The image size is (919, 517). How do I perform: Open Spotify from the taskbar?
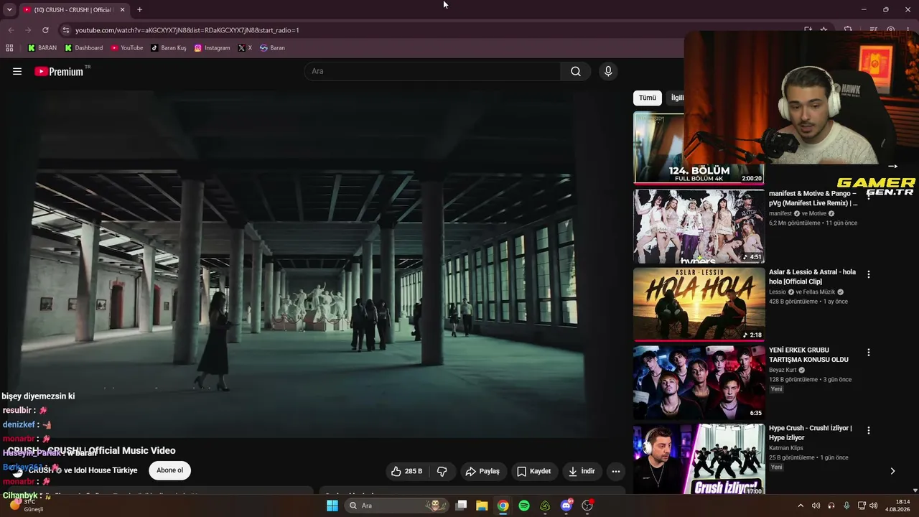pyautogui.click(x=524, y=506)
